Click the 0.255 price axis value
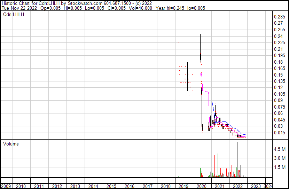This screenshot has width=289, height=189. 279,30
